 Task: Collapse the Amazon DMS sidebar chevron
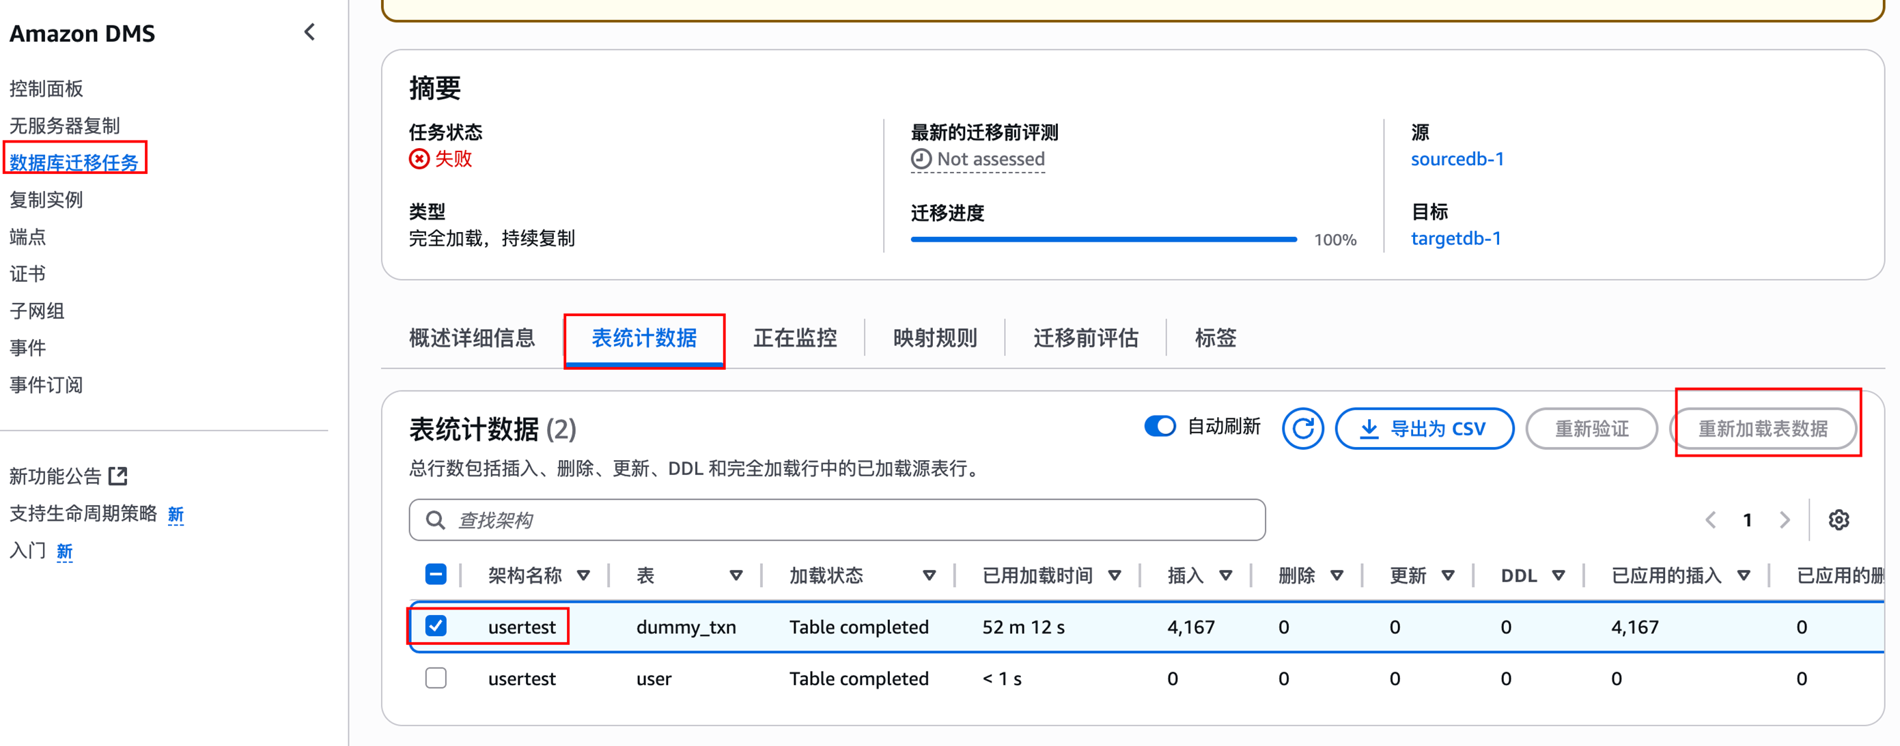[x=310, y=33]
